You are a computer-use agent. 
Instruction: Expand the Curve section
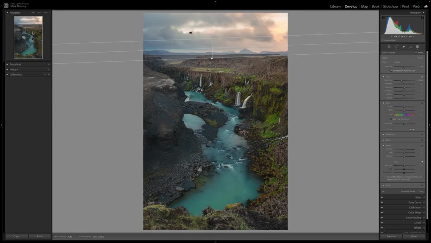coord(384,140)
